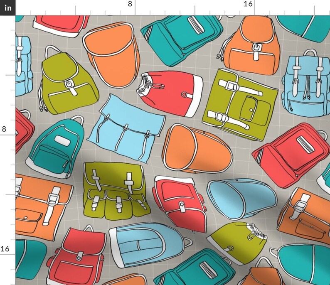330x285 pixels.
Task: Click the "16" mark on the left ruler
Action: tap(5, 249)
